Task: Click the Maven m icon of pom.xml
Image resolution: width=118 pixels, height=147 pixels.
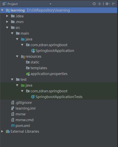Action: tap(13, 126)
